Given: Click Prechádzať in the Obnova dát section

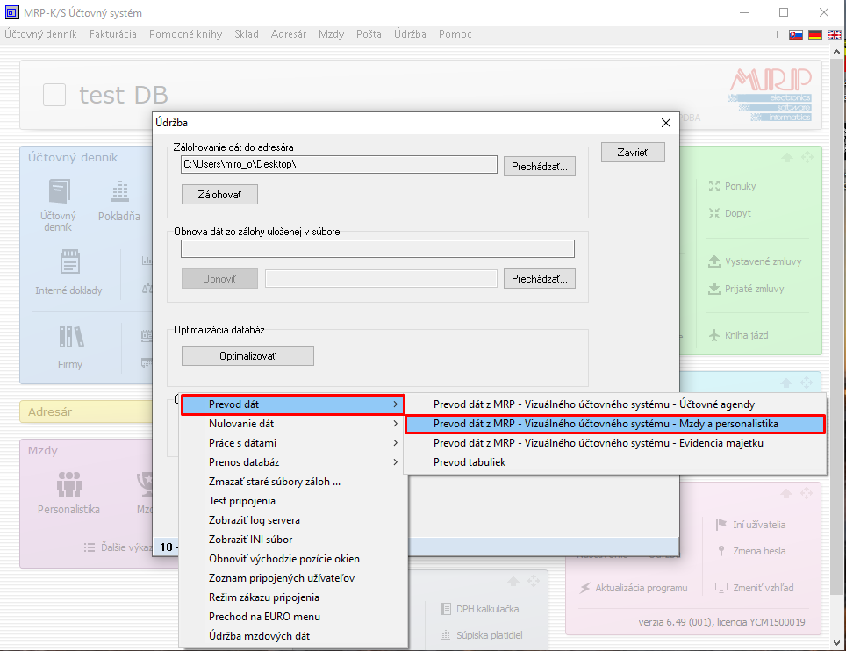Looking at the screenshot, I should (x=540, y=278).
